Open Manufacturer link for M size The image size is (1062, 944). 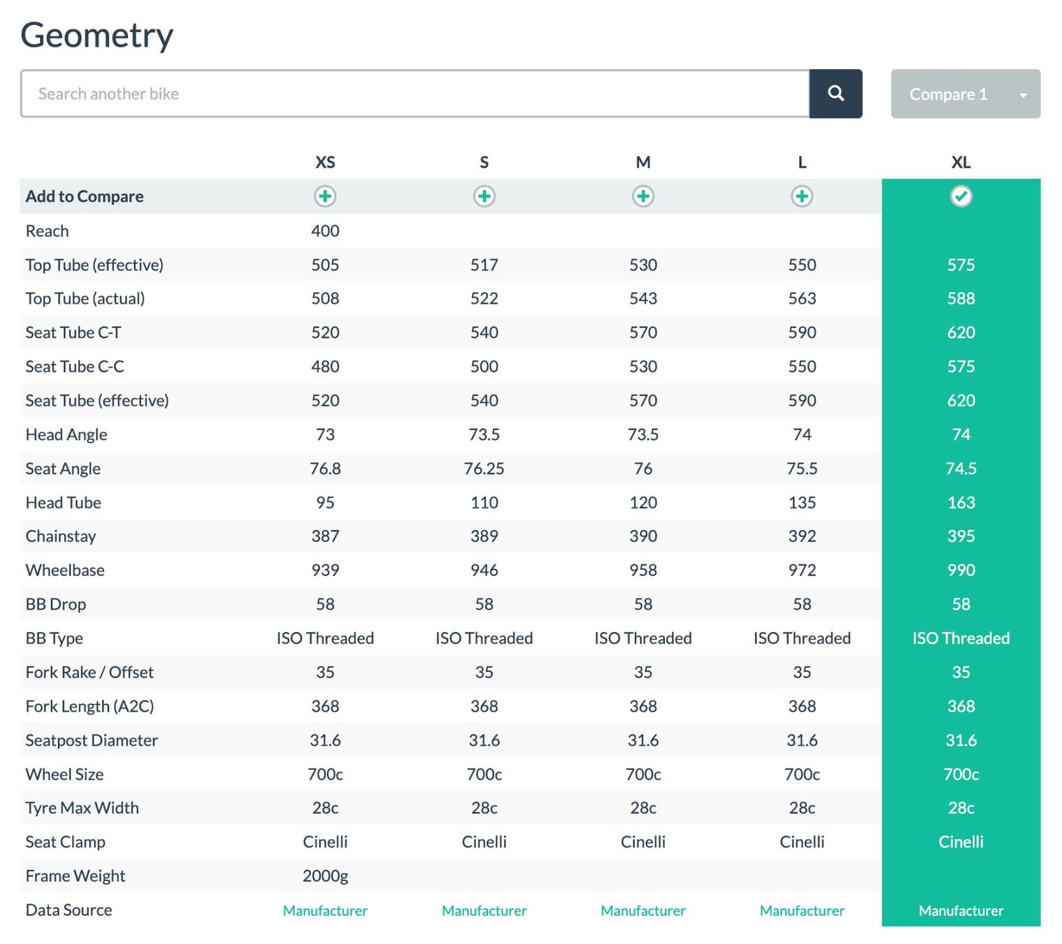coord(643,910)
